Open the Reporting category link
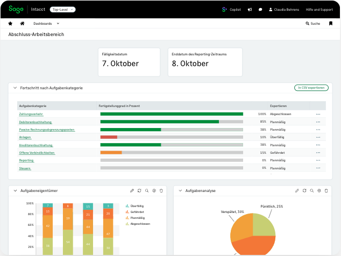The image size is (341, 256). tap(26, 160)
